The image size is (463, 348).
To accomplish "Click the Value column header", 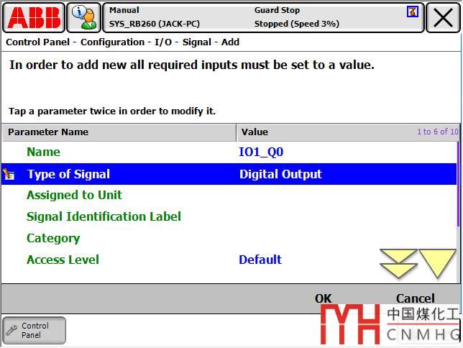I will [348, 132].
